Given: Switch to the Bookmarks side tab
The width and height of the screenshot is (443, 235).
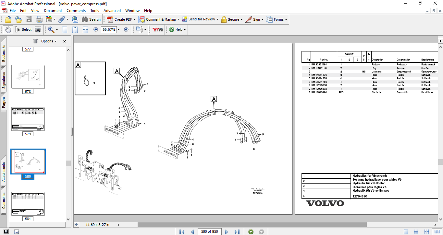Looking at the screenshot, I should point(4,53).
